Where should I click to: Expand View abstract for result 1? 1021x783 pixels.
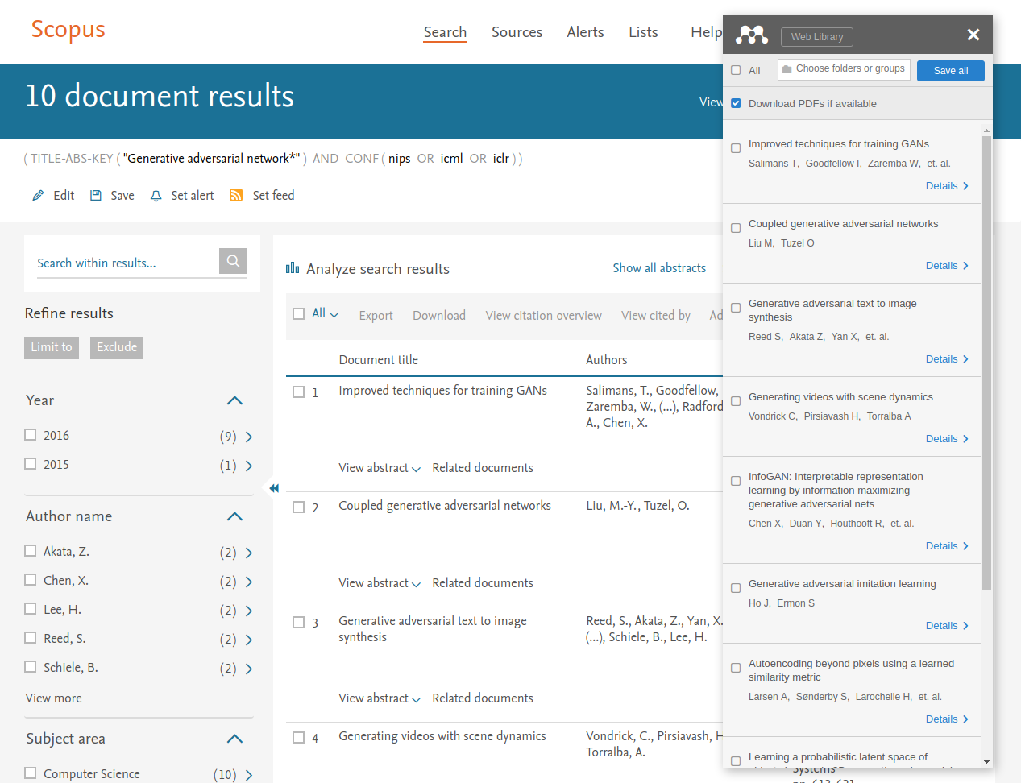click(380, 468)
